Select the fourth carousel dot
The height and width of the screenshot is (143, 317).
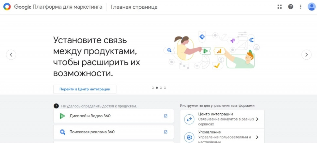(165, 88)
